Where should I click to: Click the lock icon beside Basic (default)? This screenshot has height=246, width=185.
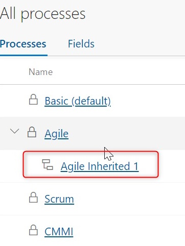pos(33,100)
